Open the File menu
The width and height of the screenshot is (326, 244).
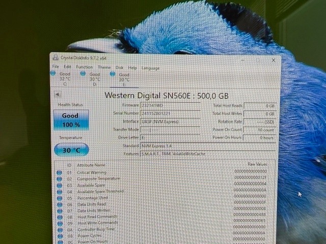(x=56, y=67)
